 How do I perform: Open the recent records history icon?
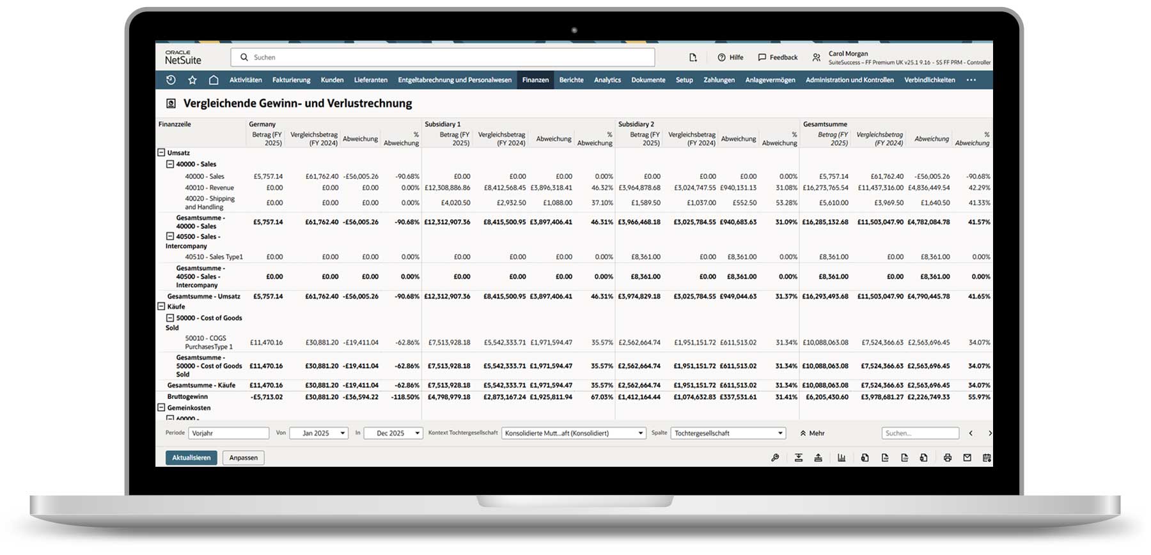pos(171,80)
